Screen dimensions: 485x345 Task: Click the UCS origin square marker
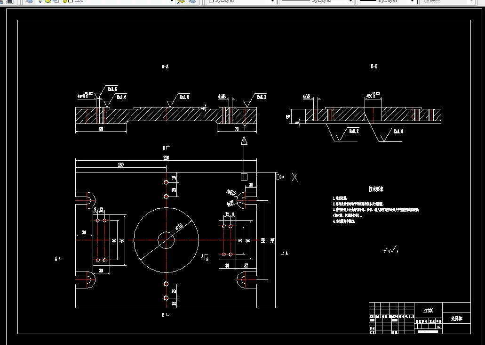point(244,177)
